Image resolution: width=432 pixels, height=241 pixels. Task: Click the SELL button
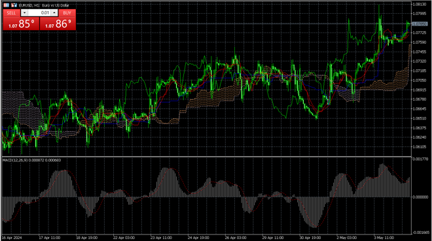click(11, 13)
